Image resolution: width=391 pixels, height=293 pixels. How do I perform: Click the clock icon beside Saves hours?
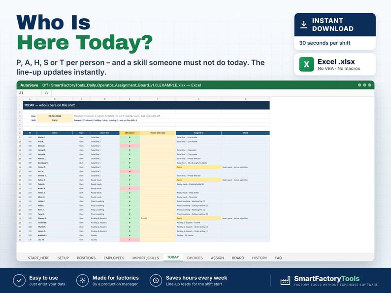[156, 281]
